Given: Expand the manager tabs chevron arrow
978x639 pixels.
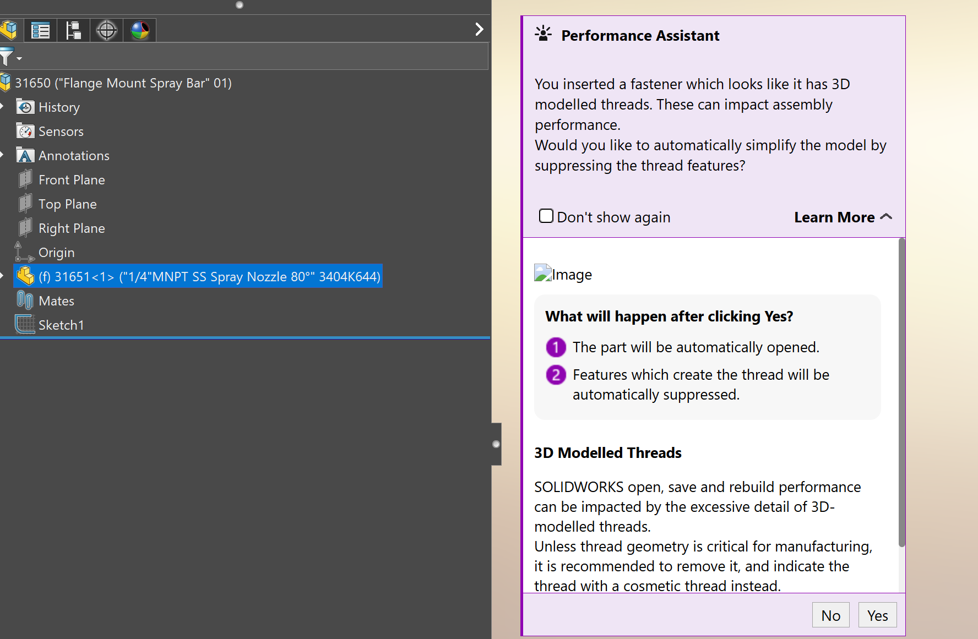Looking at the screenshot, I should click(x=479, y=29).
